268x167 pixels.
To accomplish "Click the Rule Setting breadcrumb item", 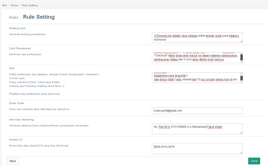I will (30, 5).
